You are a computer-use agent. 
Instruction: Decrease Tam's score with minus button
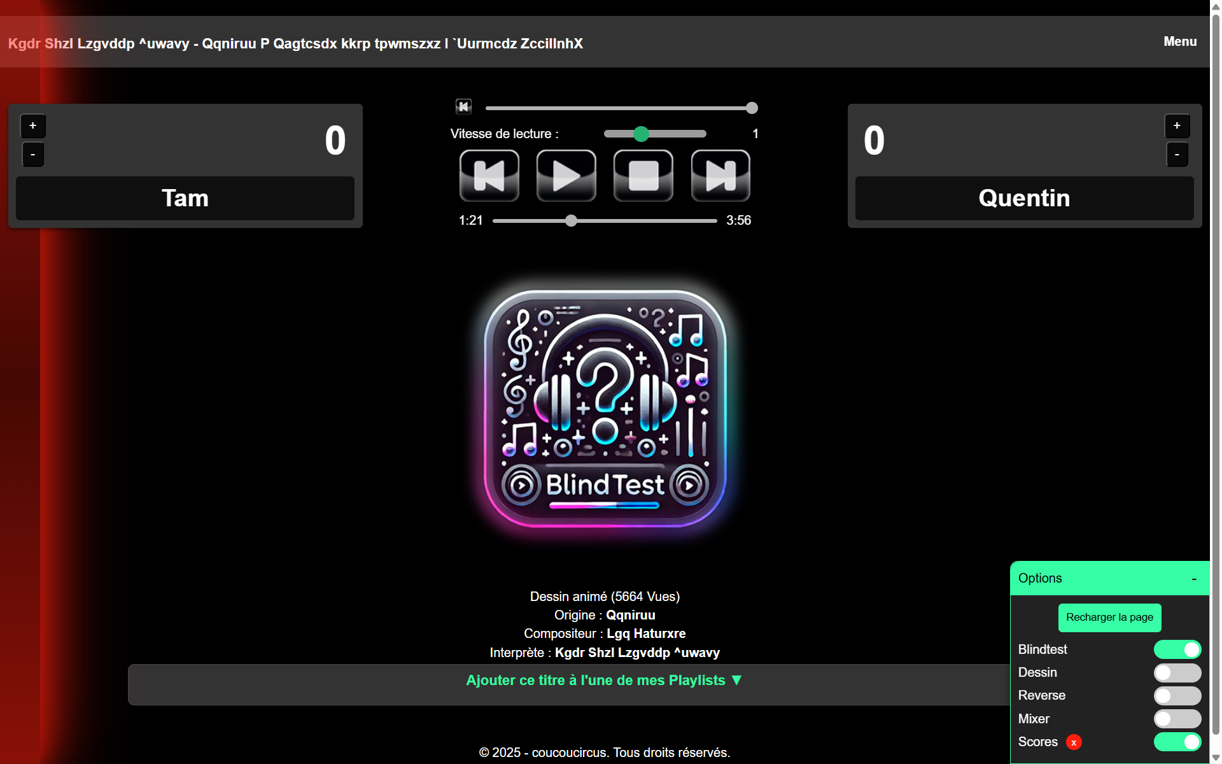click(33, 155)
